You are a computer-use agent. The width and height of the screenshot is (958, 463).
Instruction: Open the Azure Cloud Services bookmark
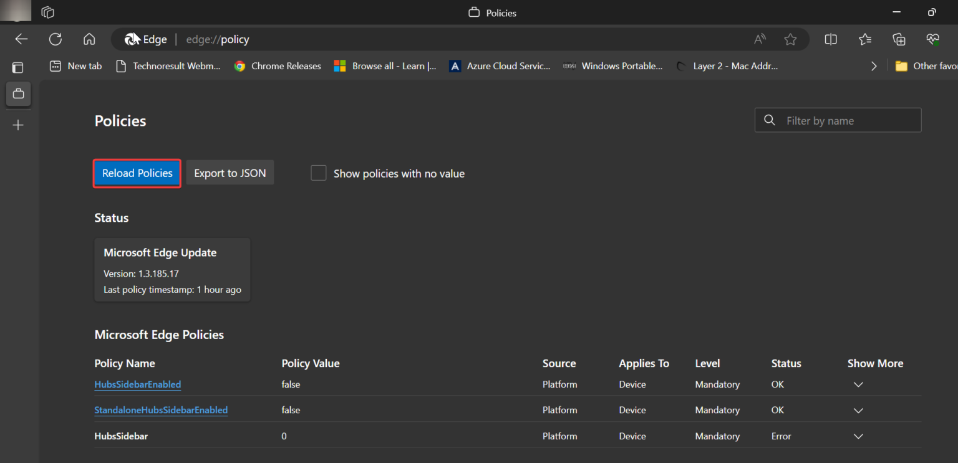coord(500,65)
